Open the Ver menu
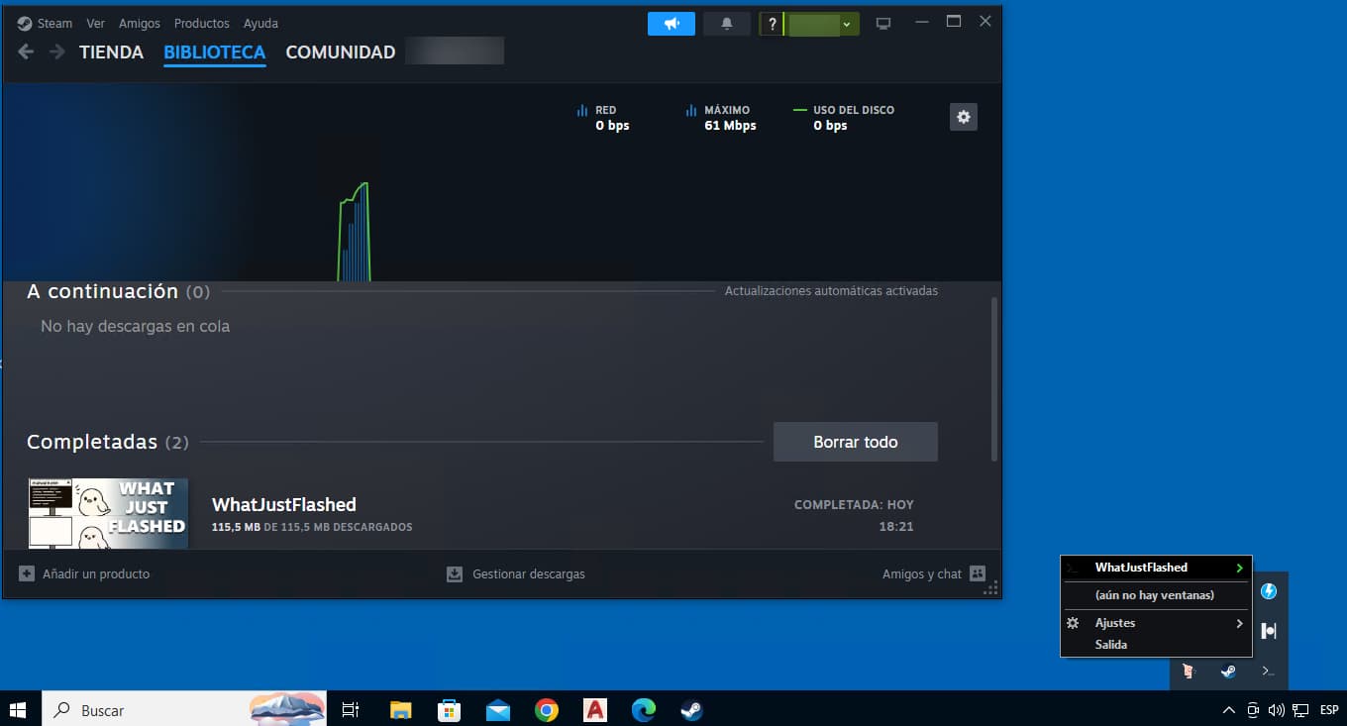 pyautogui.click(x=96, y=23)
